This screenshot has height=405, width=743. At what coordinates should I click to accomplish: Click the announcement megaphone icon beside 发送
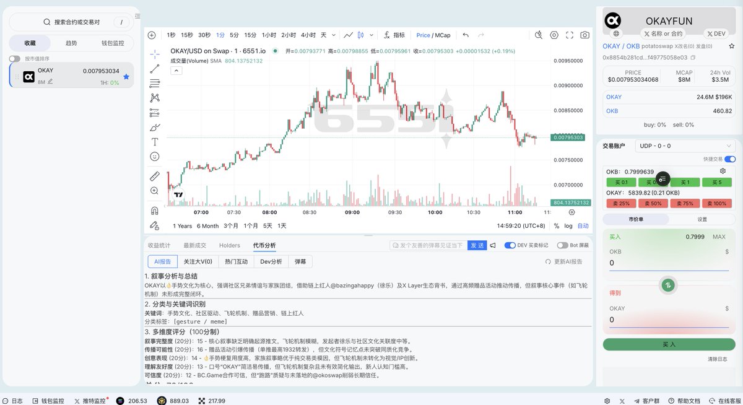(x=493, y=246)
